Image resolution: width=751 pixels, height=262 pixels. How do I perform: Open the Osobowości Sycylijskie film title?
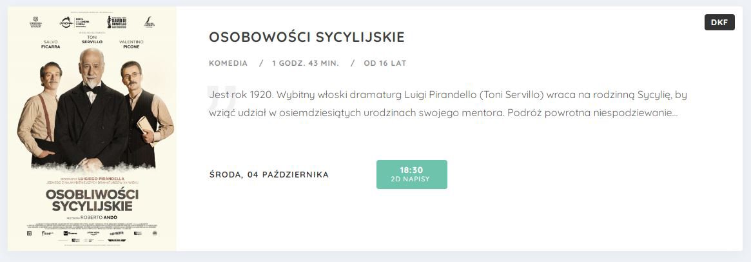pos(307,37)
